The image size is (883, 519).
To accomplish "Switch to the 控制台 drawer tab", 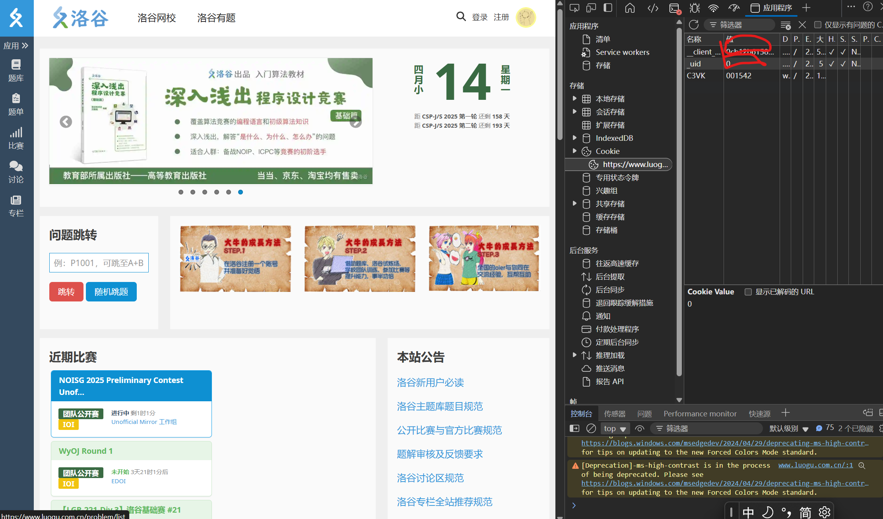I will [x=581, y=414].
